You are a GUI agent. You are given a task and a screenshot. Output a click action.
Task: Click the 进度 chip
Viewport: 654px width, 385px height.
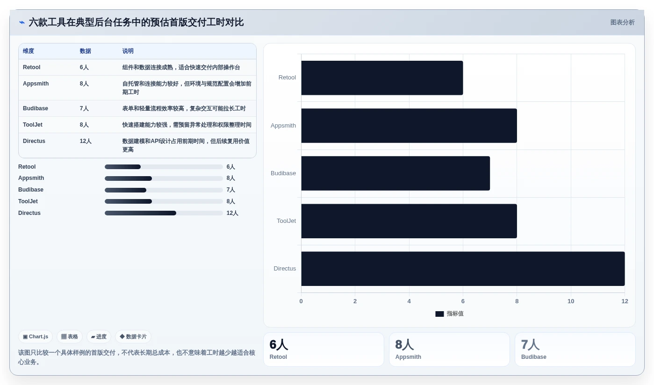[x=99, y=336]
